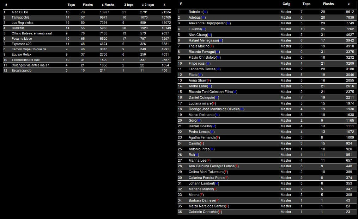This screenshot has height=219, width=358.
Task: Sort athletes by the "Catg" column header
Action: point(286,4)
